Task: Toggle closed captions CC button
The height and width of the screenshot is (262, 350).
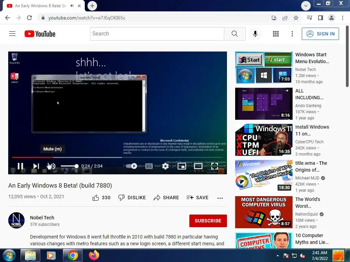Action: coord(149,166)
